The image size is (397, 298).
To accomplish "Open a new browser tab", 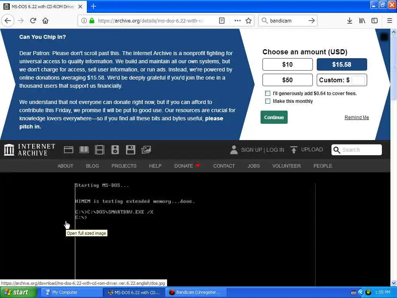I will (93, 6).
